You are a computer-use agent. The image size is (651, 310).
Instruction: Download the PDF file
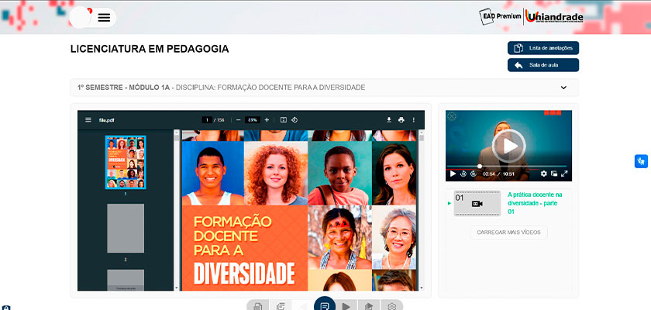[388, 120]
